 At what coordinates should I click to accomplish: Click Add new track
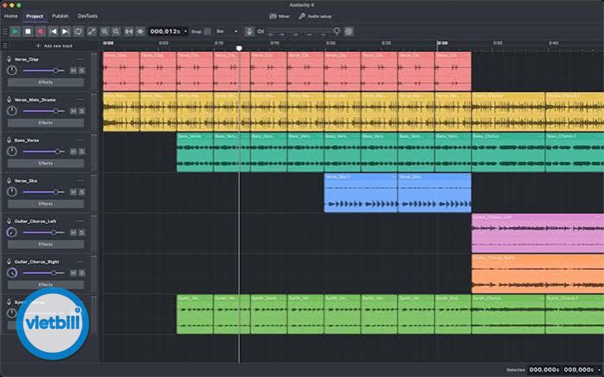coord(54,46)
